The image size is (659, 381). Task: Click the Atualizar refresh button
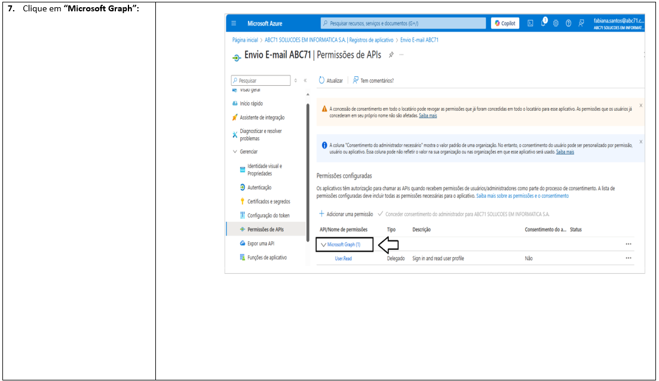331,80
